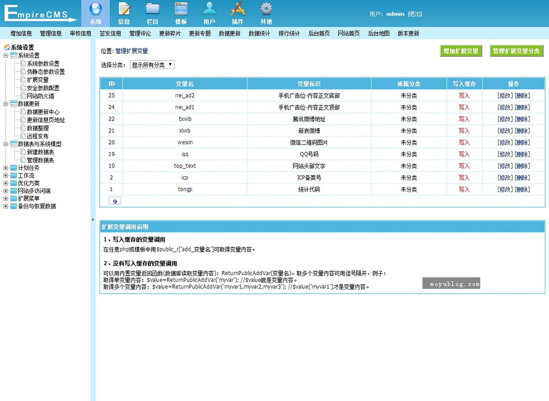Screen dimensions: 549x401
Task: Collapse the 数据更新 tree folder
Action: click(x=6, y=104)
